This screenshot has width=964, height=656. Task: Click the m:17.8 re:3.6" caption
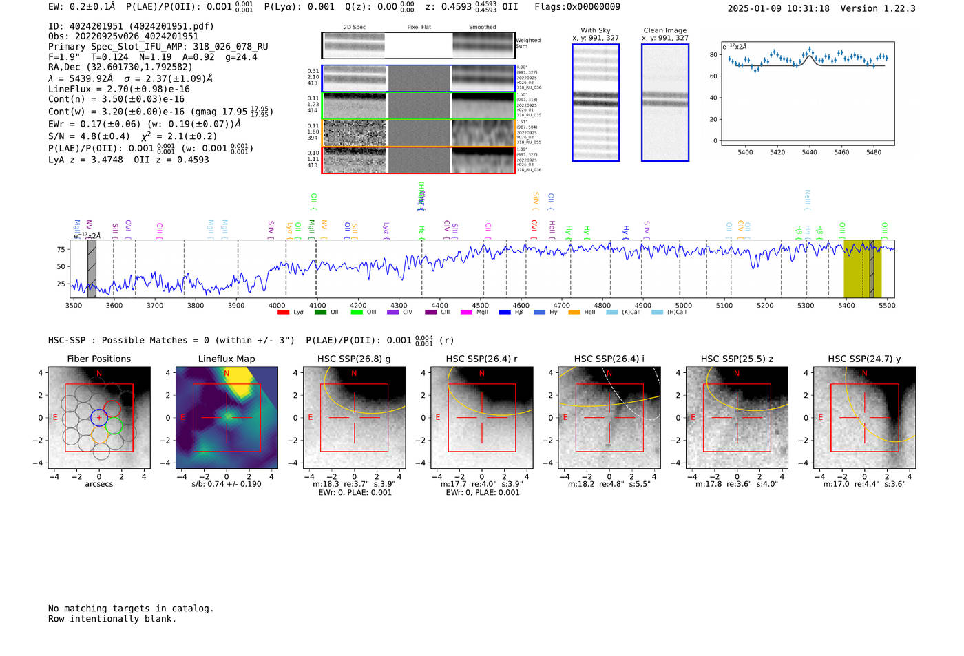coord(737,484)
